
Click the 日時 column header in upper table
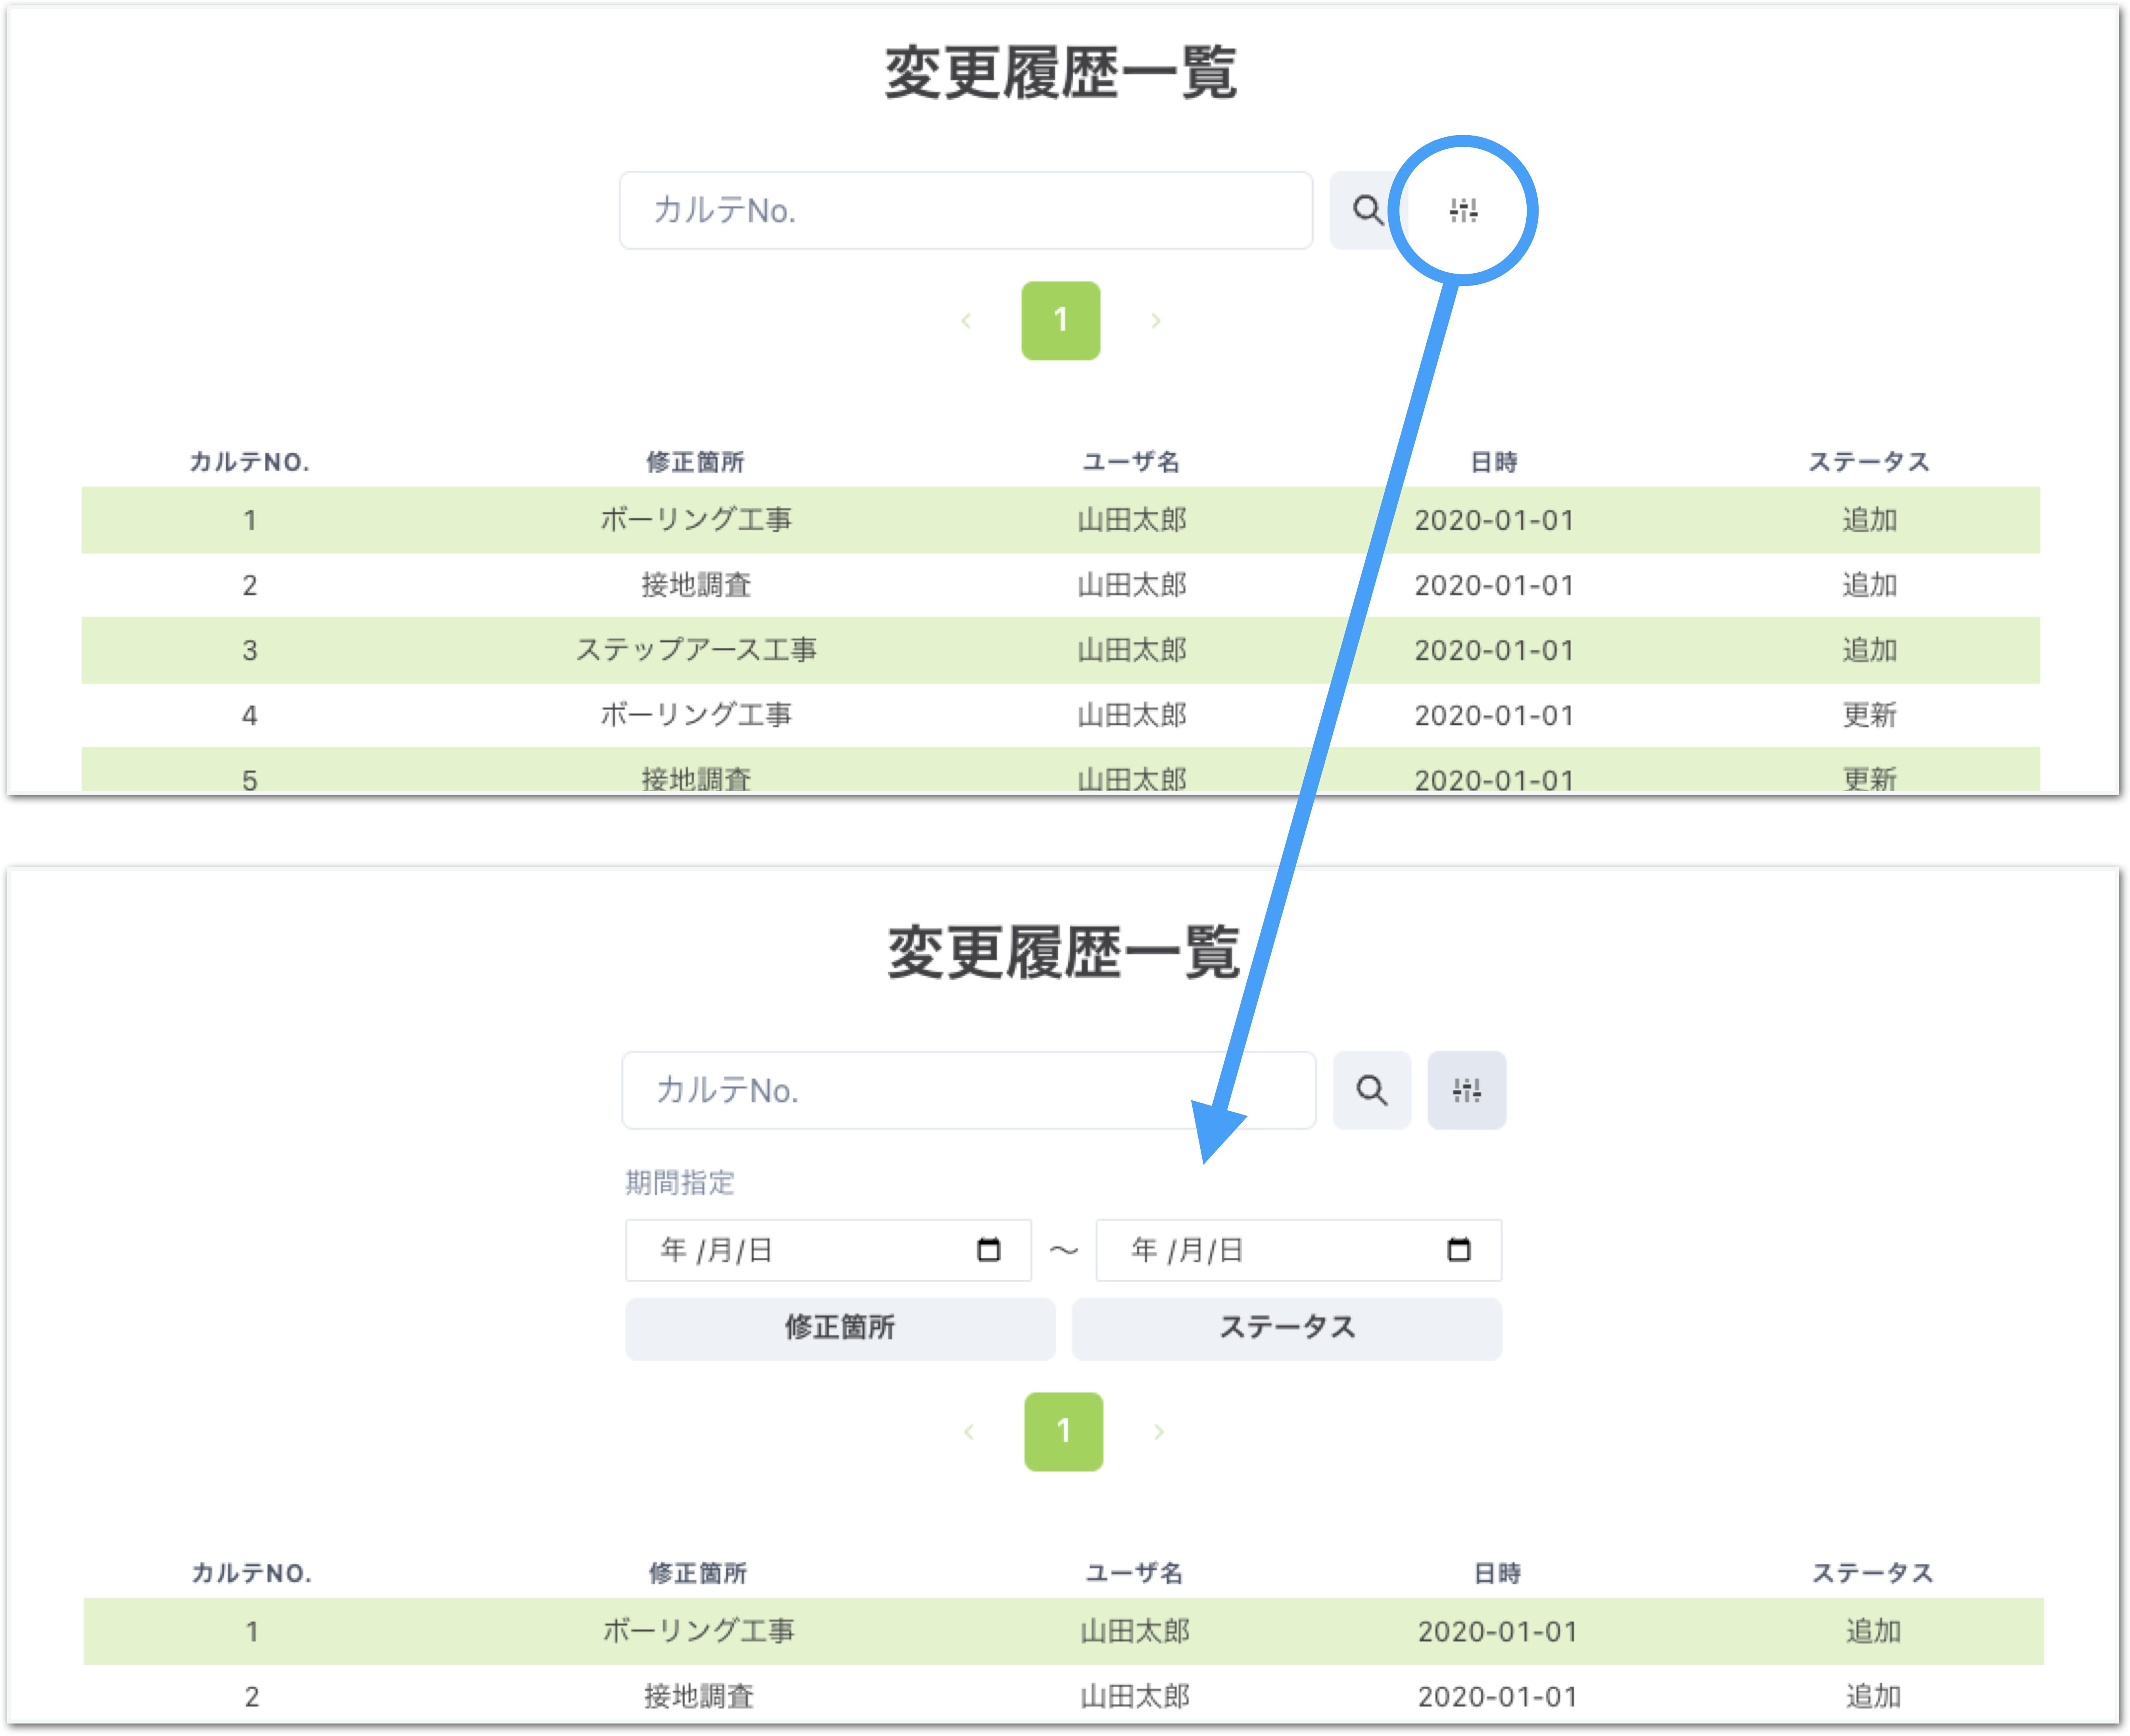pos(1494,462)
